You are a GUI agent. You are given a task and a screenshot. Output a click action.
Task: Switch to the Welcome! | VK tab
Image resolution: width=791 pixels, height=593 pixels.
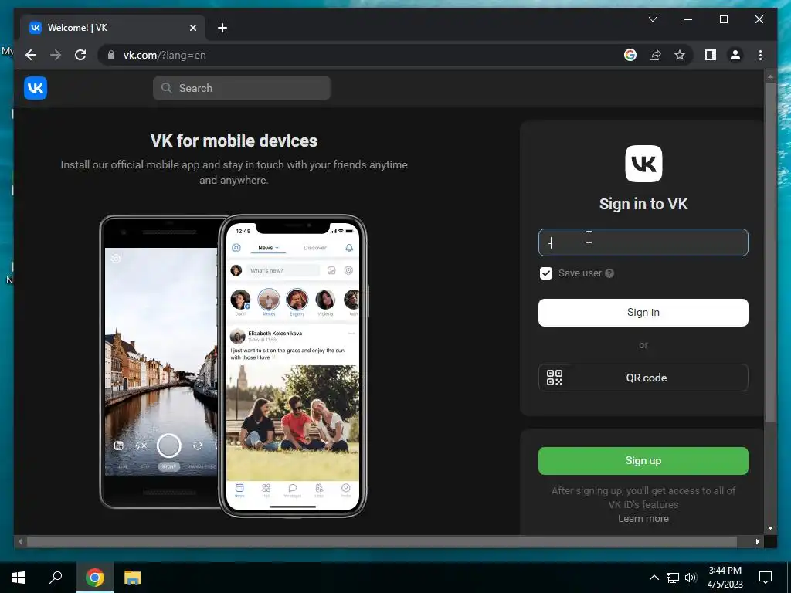click(x=113, y=28)
